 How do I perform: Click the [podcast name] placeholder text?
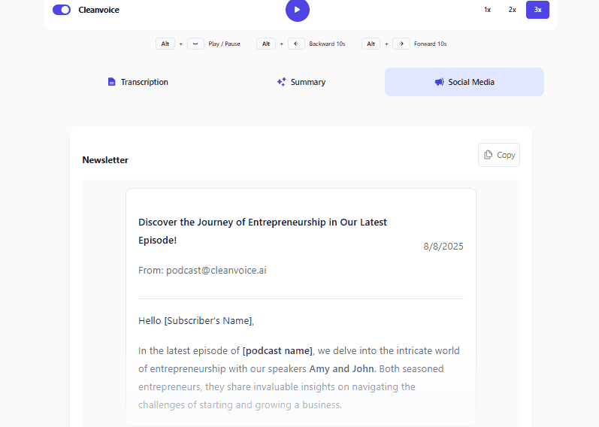(x=277, y=350)
